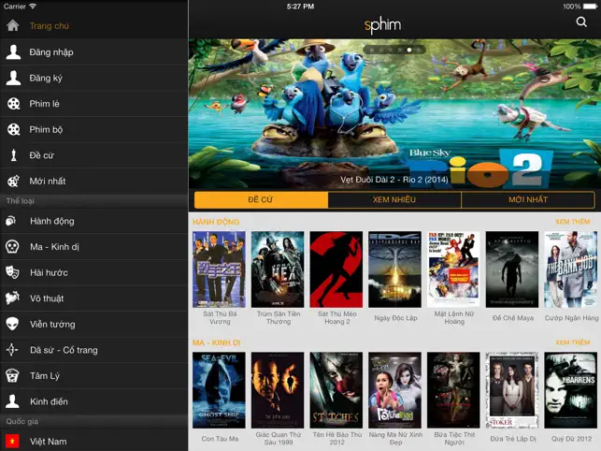Image resolution: width=601 pixels, height=451 pixels.
Task: Choose the Viễn tưởng genre label
Action: [x=52, y=324]
